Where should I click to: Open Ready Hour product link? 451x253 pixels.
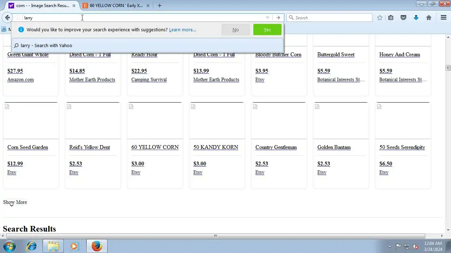pos(144,54)
